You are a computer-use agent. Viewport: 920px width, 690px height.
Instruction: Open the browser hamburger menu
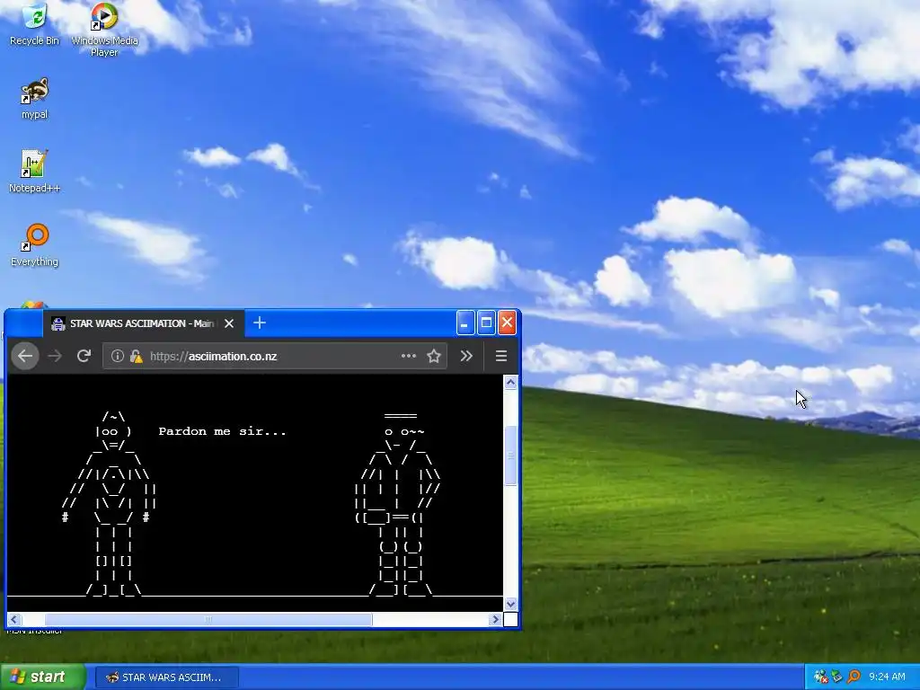pos(501,356)
